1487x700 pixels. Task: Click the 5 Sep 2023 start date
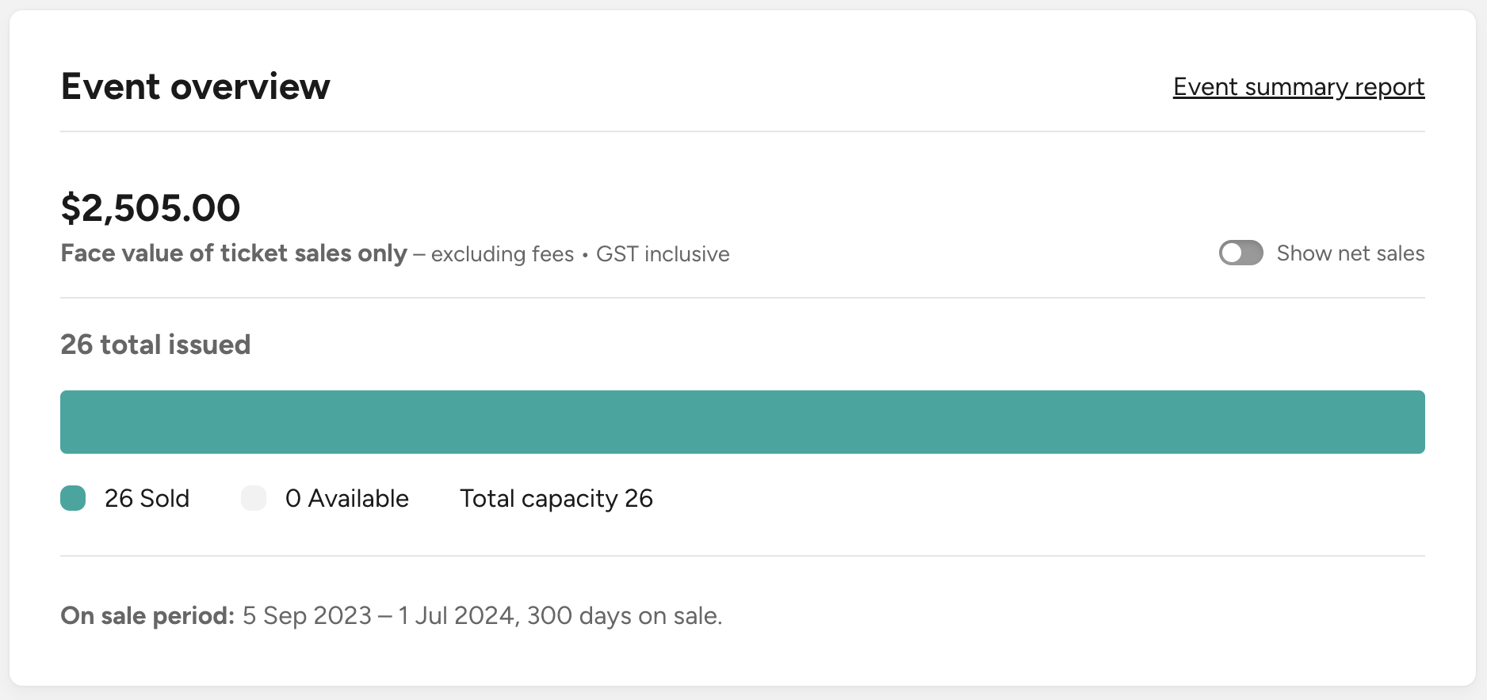coord(307,615)
